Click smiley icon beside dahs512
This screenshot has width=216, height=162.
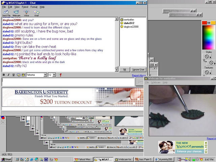(x=122, y=23)
